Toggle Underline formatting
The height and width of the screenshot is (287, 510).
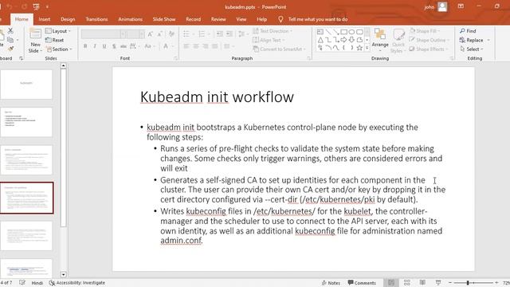[x=104, y=46]
